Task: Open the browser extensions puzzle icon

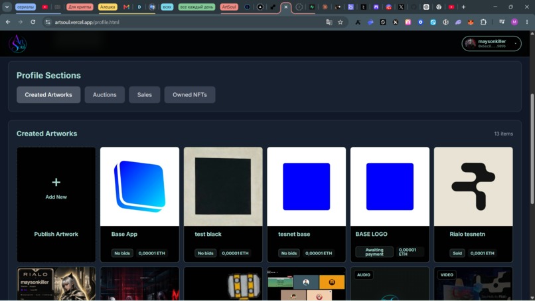Action: pos(483,22)
